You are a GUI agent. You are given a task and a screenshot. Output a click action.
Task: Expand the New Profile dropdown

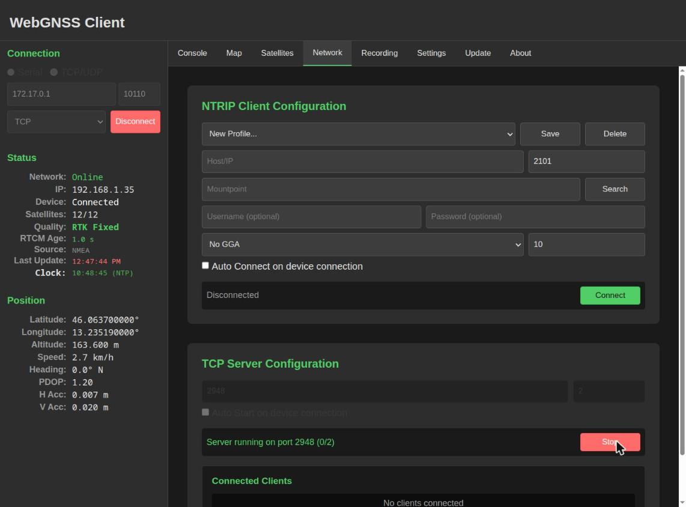pos(358,134)
